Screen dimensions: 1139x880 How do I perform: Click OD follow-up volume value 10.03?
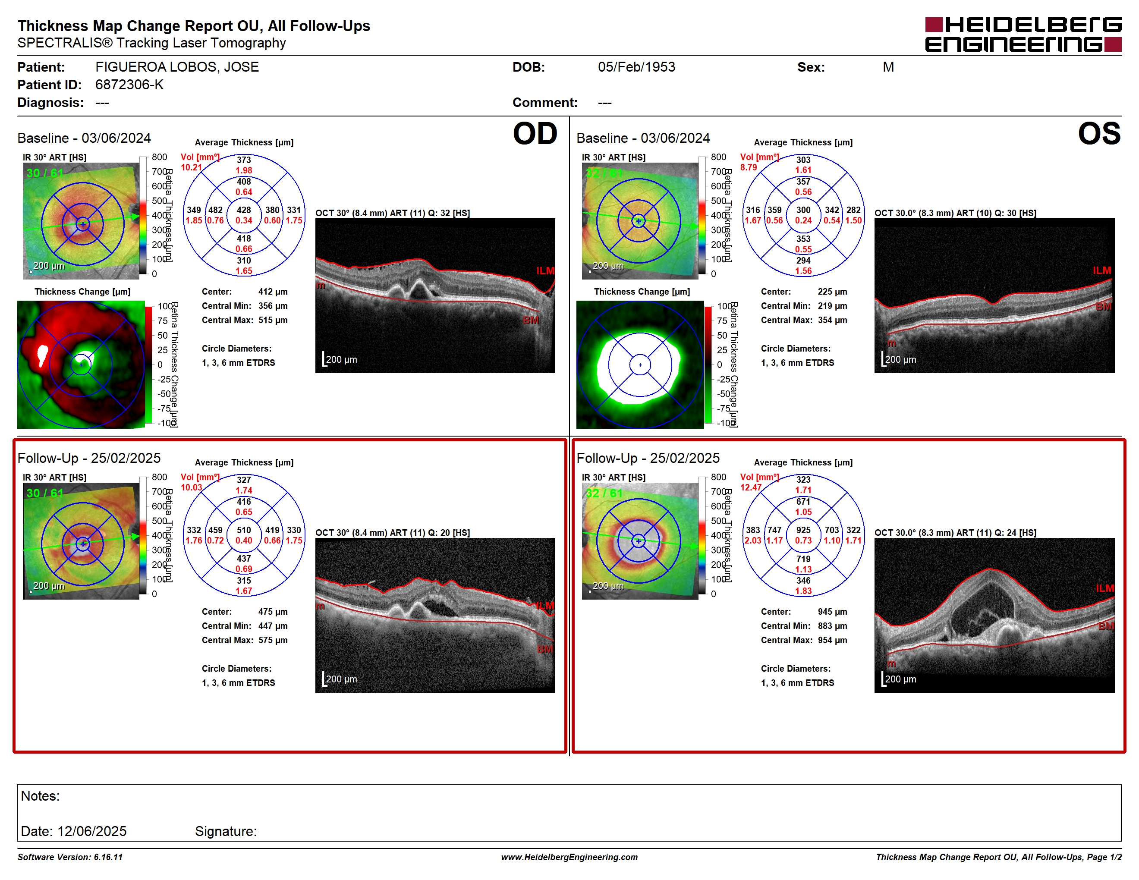coord(191,487)
